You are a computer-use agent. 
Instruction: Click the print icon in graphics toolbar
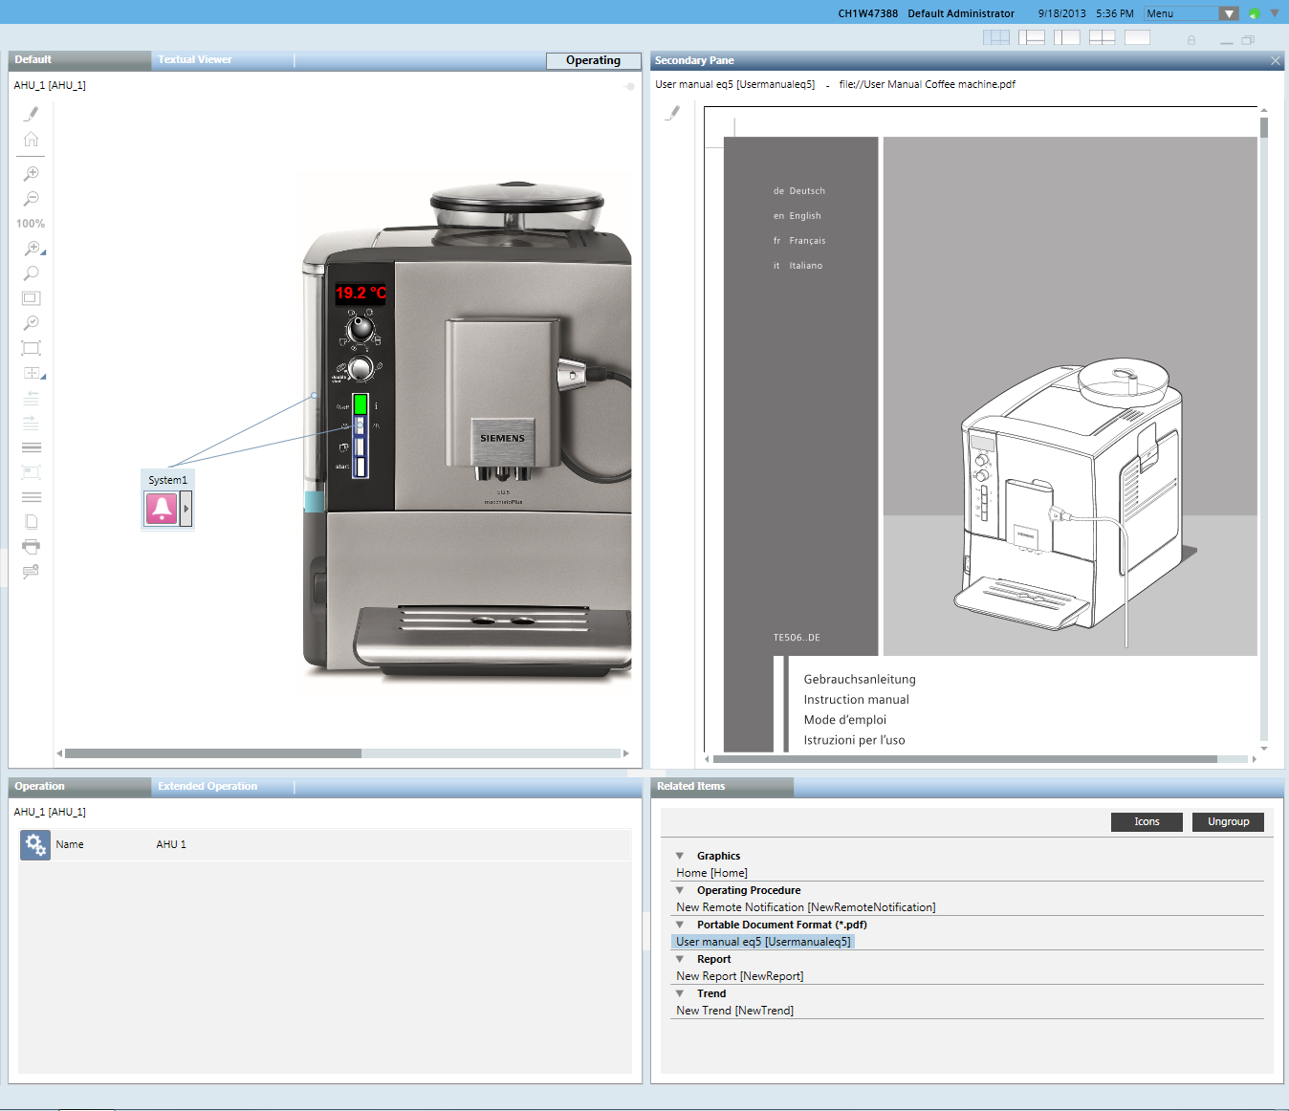pyautogui.click(x=31, y=547)
